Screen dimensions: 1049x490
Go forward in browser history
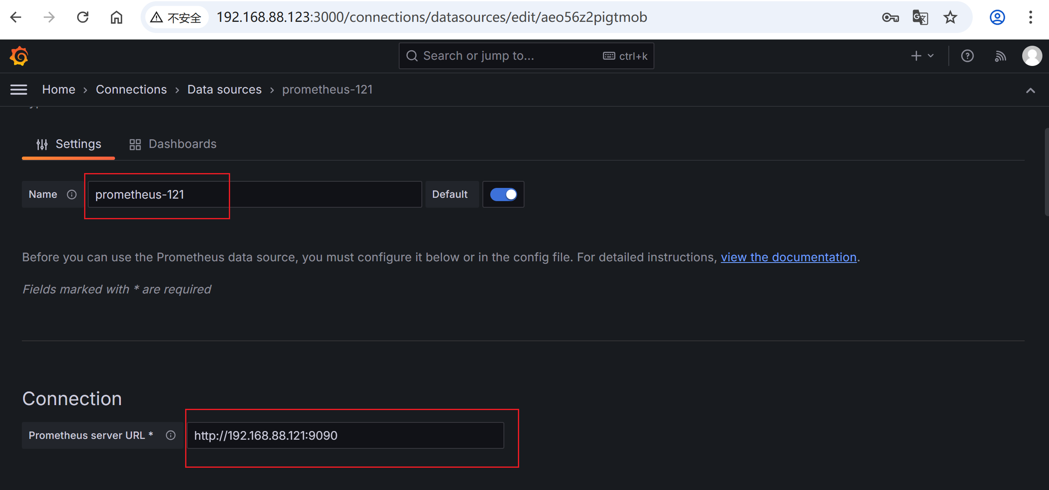point(49,17)
